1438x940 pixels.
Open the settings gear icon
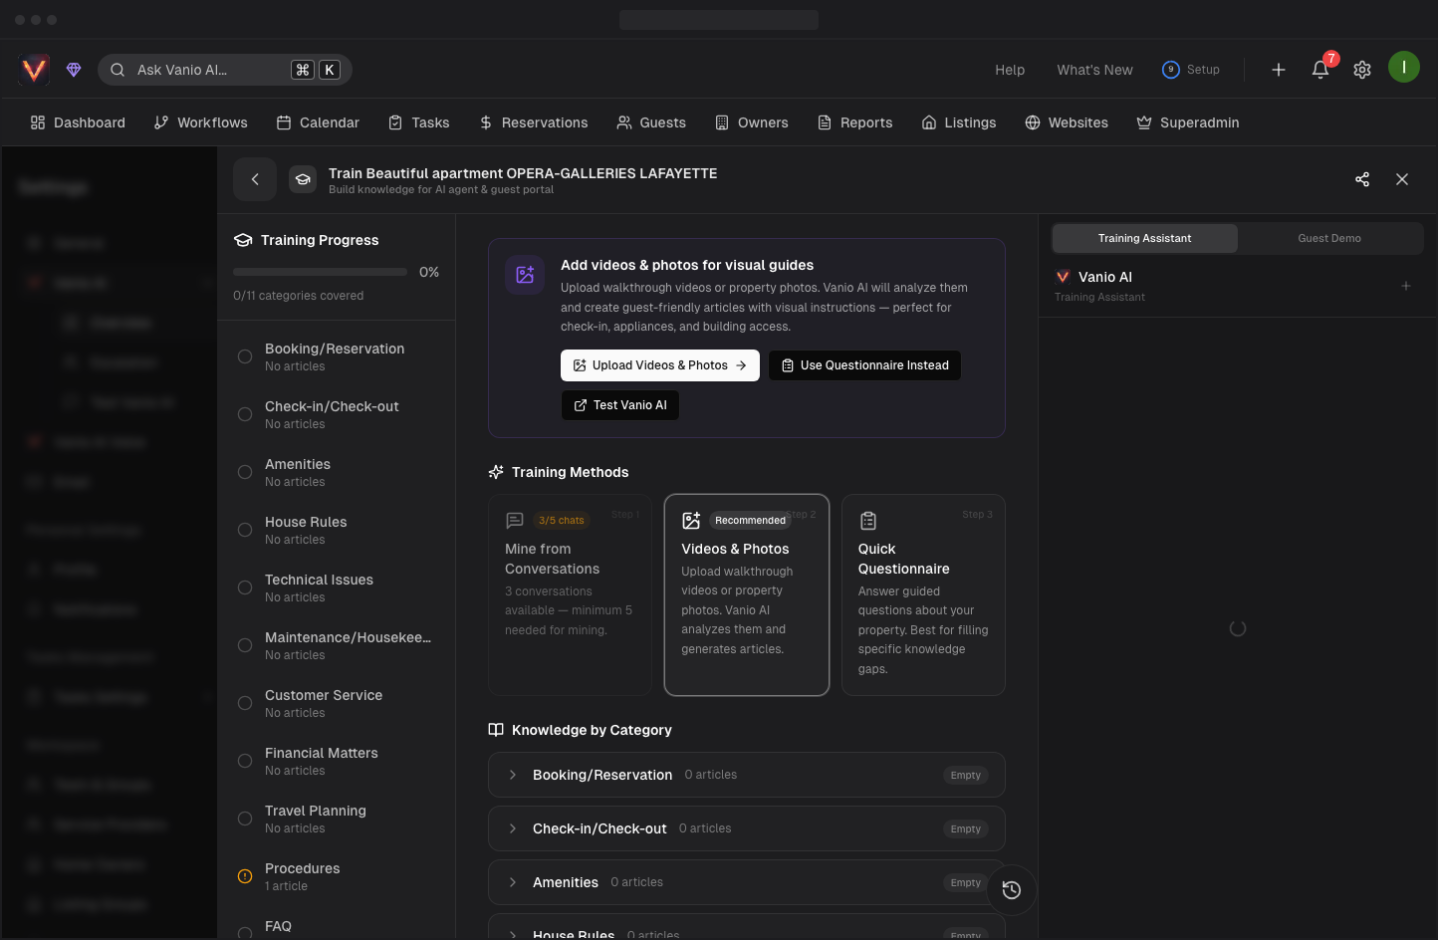pos(1362,70)
